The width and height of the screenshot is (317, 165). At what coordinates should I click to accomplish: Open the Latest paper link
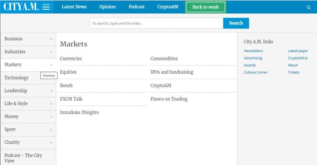tap(298, 51)
